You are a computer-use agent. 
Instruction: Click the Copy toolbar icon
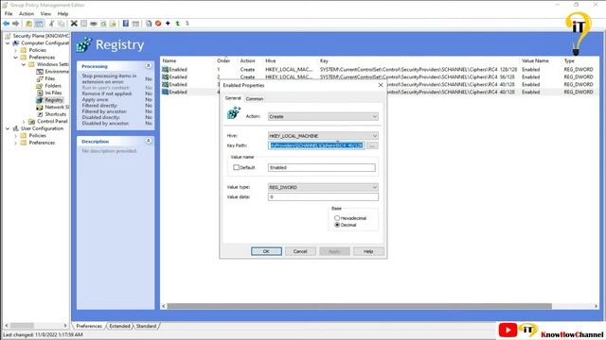[x=61, y=24]
